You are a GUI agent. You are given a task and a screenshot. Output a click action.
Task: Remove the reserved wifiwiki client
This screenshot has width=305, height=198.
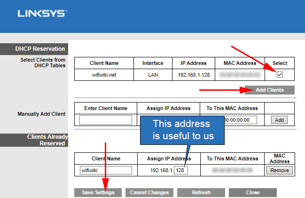click(280, 170)
